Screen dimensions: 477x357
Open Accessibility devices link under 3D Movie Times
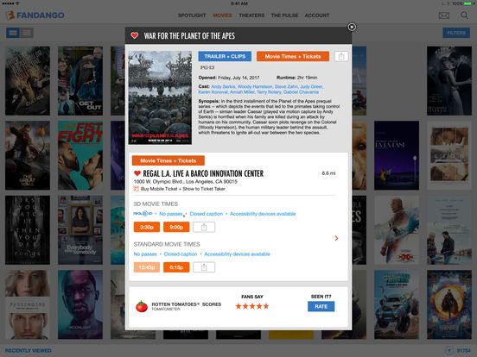coord(263,214)
